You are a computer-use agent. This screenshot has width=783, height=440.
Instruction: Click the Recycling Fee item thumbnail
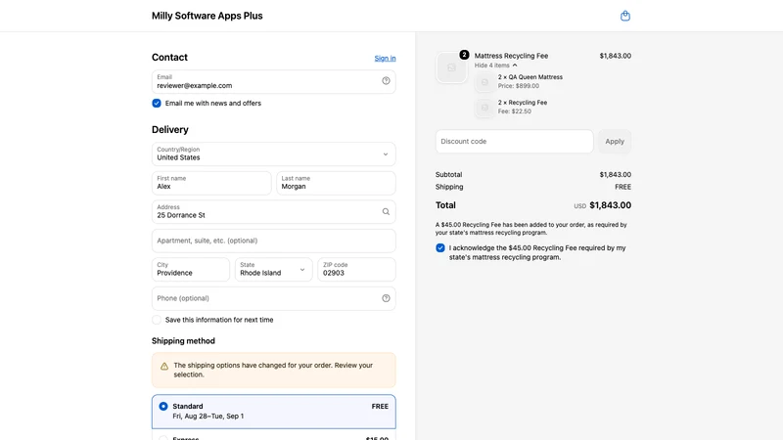(484, 108)
